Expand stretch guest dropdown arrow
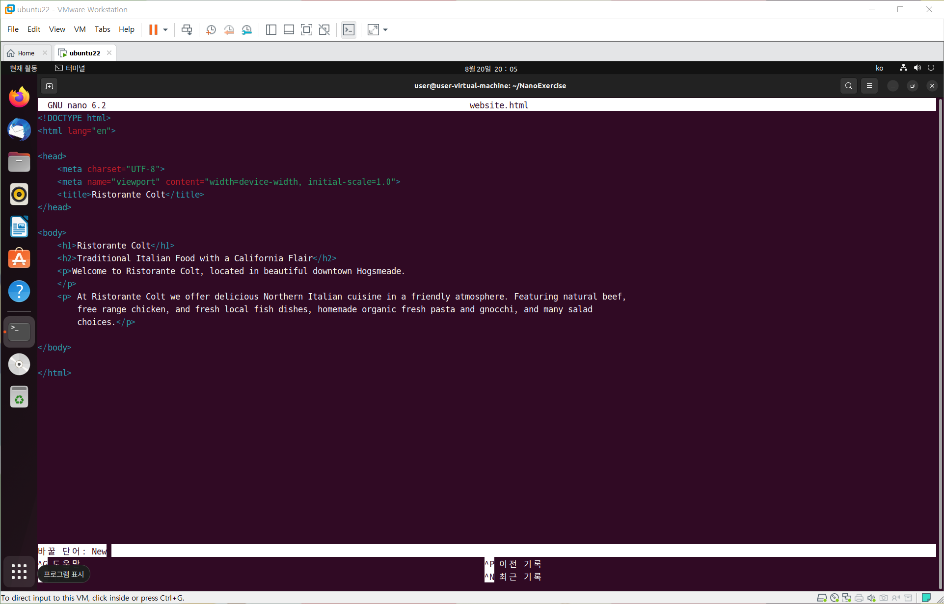Screen dimensions: 944x604 385,30
